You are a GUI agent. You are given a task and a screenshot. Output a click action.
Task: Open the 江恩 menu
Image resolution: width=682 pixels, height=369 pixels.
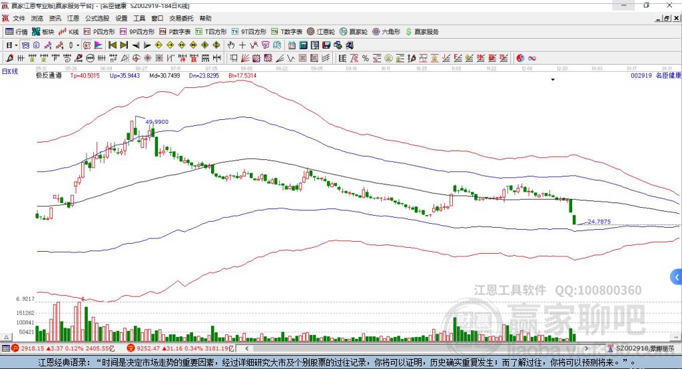(73, 18)
